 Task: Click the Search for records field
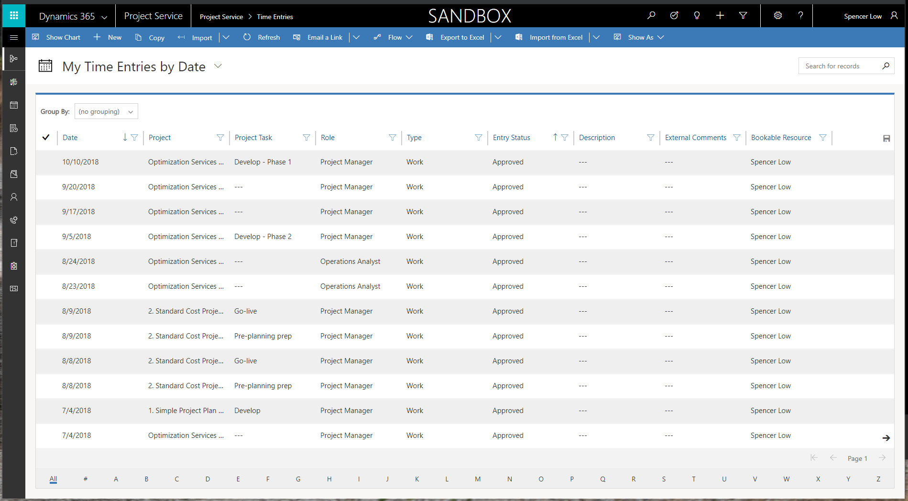841,66
